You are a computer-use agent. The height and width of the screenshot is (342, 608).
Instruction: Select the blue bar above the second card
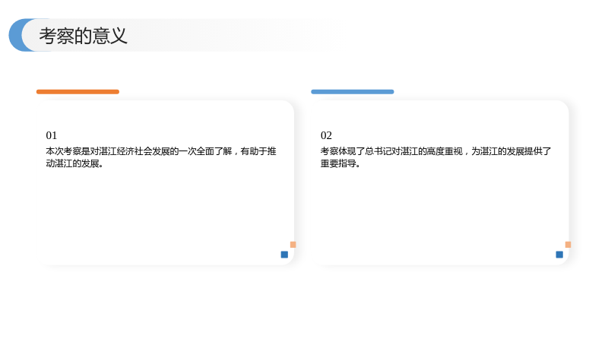click(x=353, y=92)
